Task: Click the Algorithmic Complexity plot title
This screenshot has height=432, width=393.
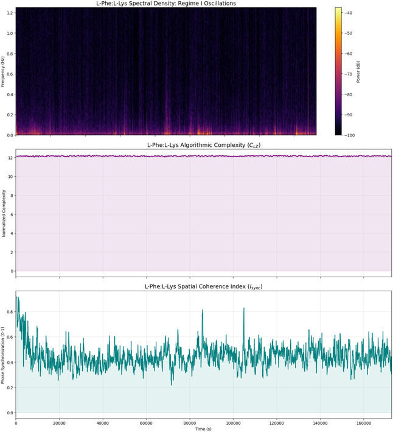Action: tap(204, 145)
